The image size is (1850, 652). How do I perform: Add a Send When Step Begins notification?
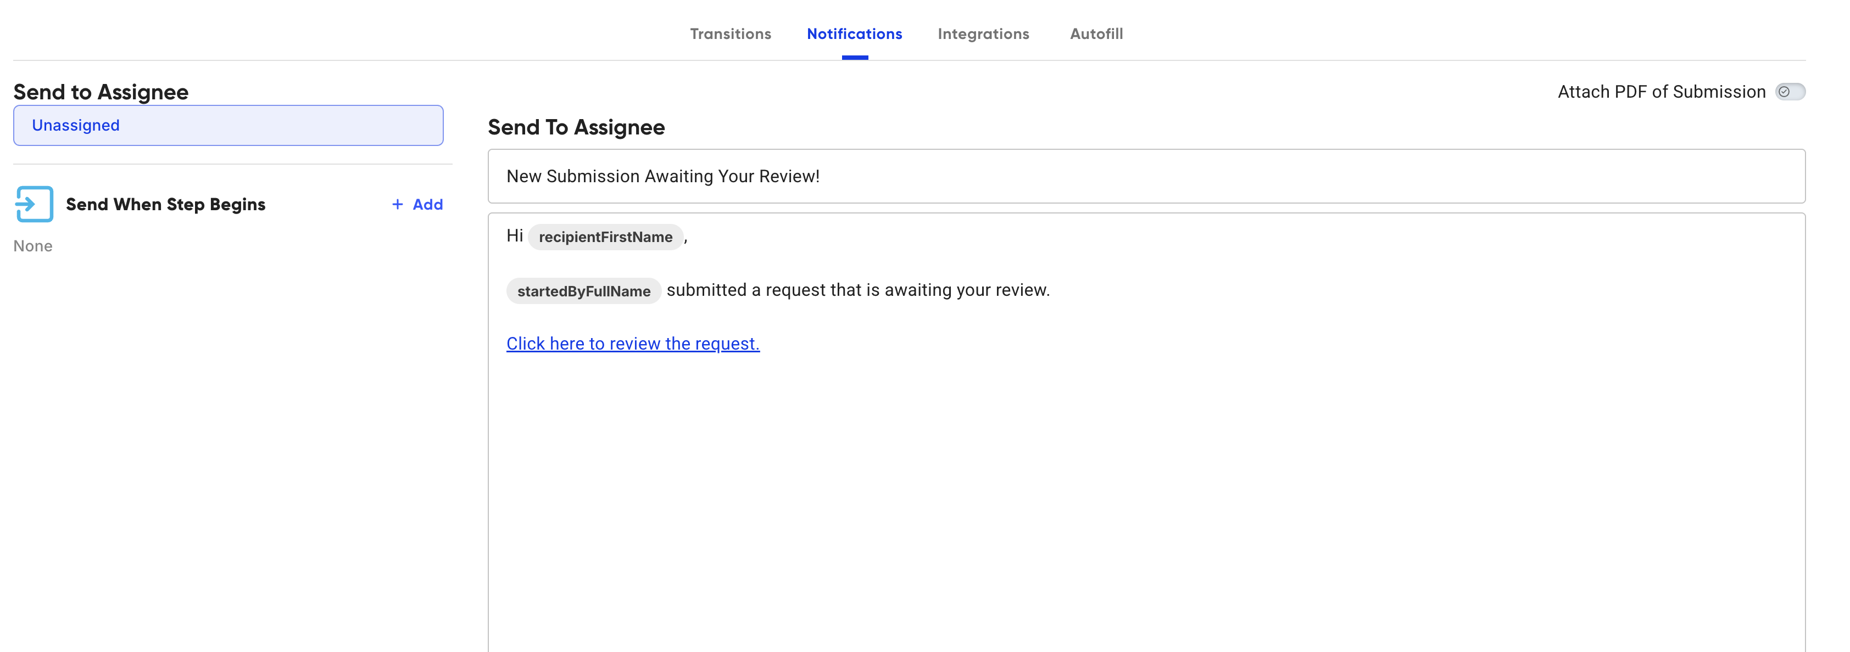(417, 204)
